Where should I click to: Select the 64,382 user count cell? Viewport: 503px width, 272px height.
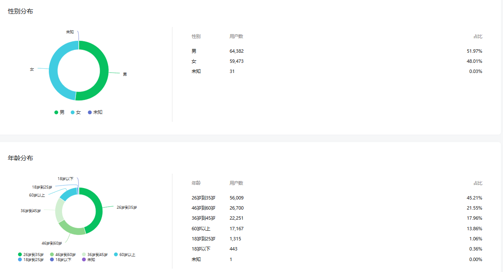237,51
